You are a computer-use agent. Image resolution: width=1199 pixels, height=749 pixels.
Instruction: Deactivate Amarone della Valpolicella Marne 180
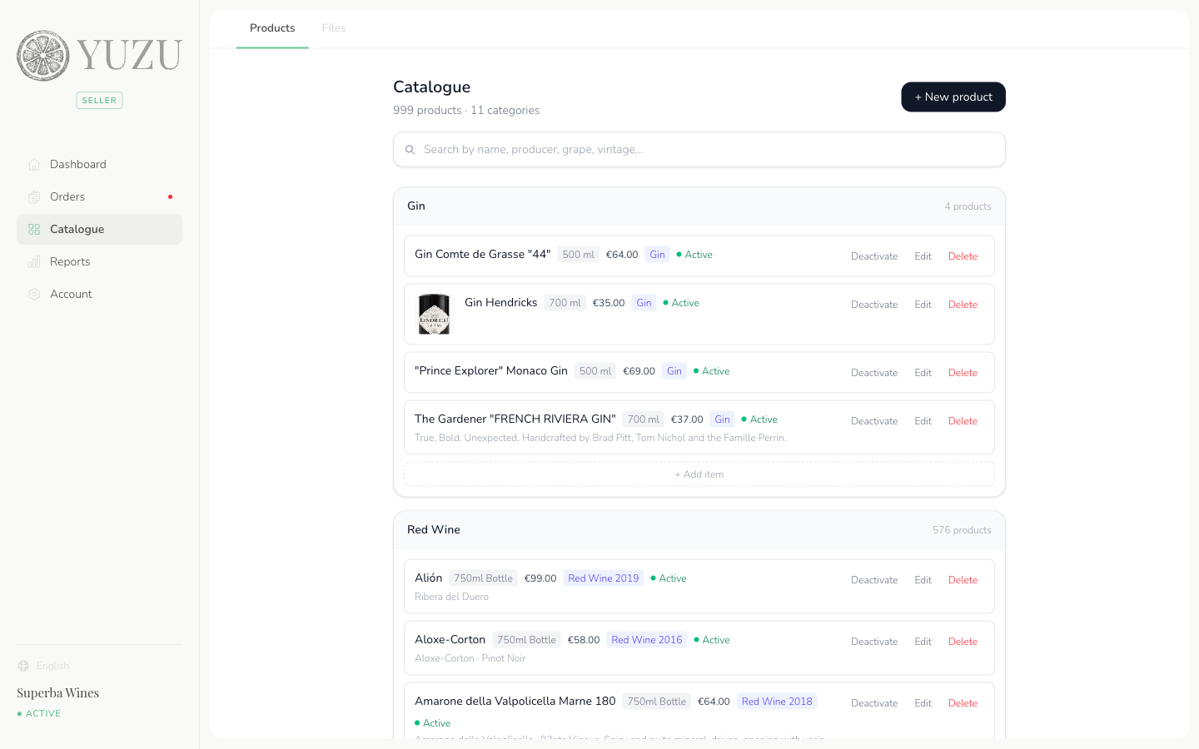pos(874,703)
